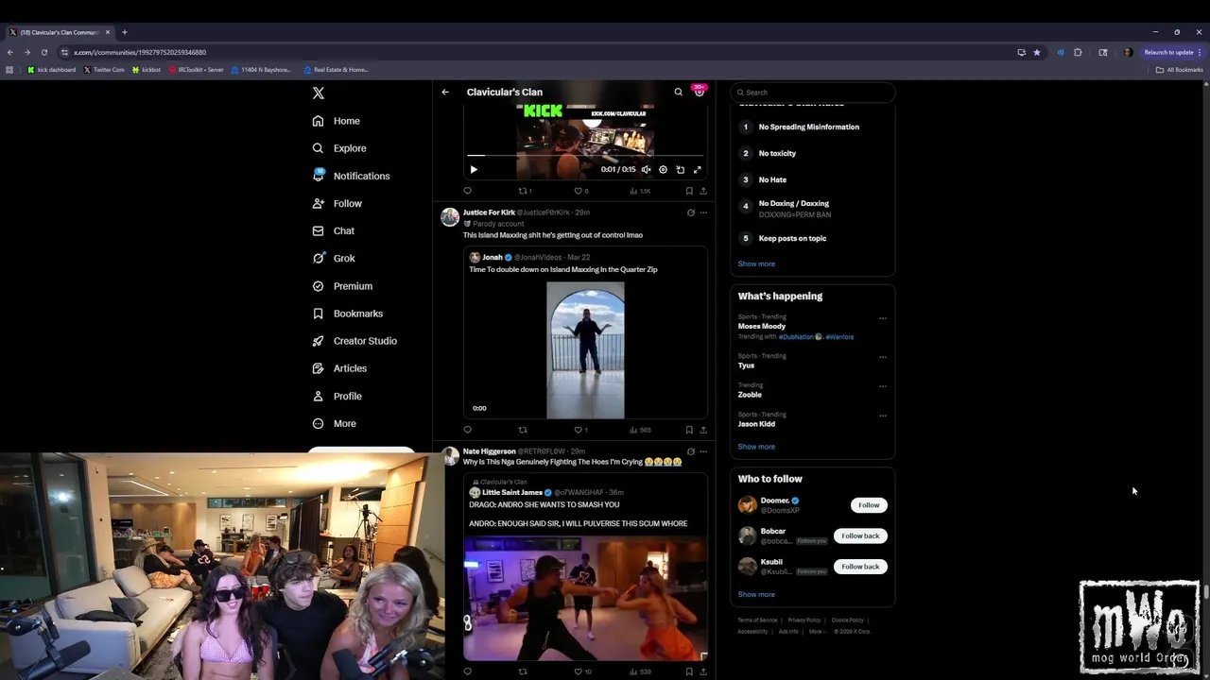Open Grok action on Nate Higgerson post
The width and height of the screenshot is (1210, 680).
(x=690, y=451)
